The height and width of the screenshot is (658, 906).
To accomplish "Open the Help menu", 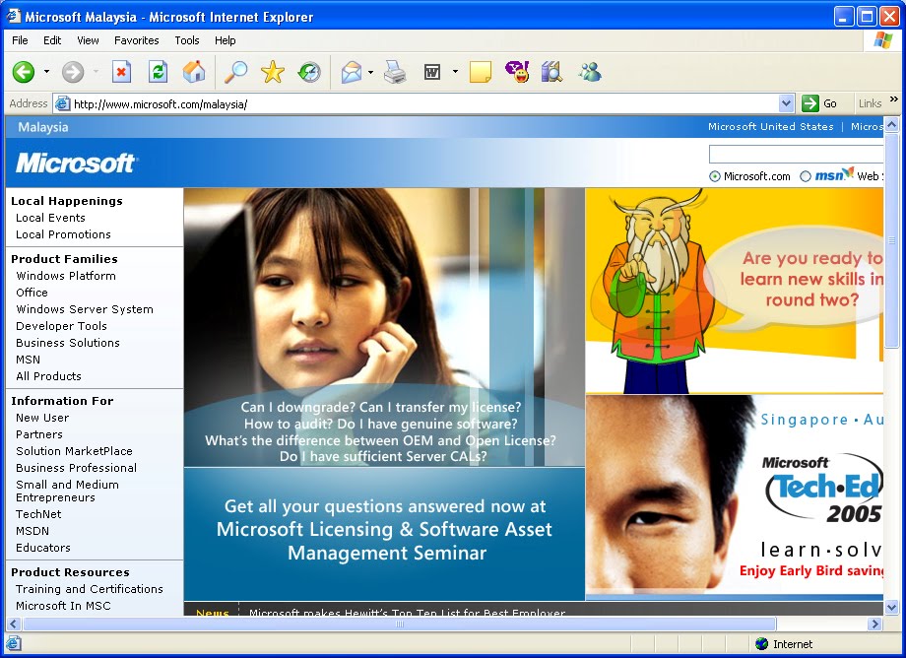I will (x=225, y=40).
